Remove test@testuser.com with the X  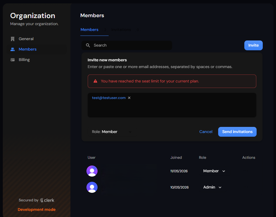pos(129,98)
